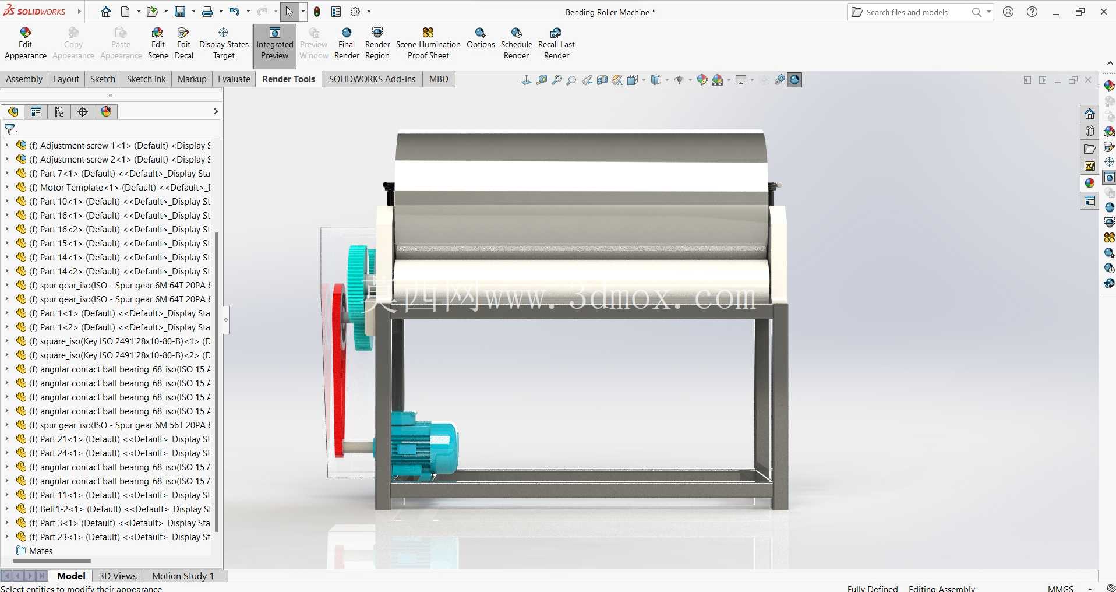Undo the last action
The width and height of the screenshot is (1116, 592).
pos(234,12)
